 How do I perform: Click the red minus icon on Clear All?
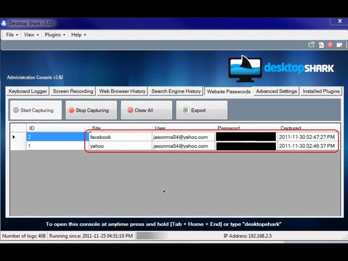pos(130,110)
